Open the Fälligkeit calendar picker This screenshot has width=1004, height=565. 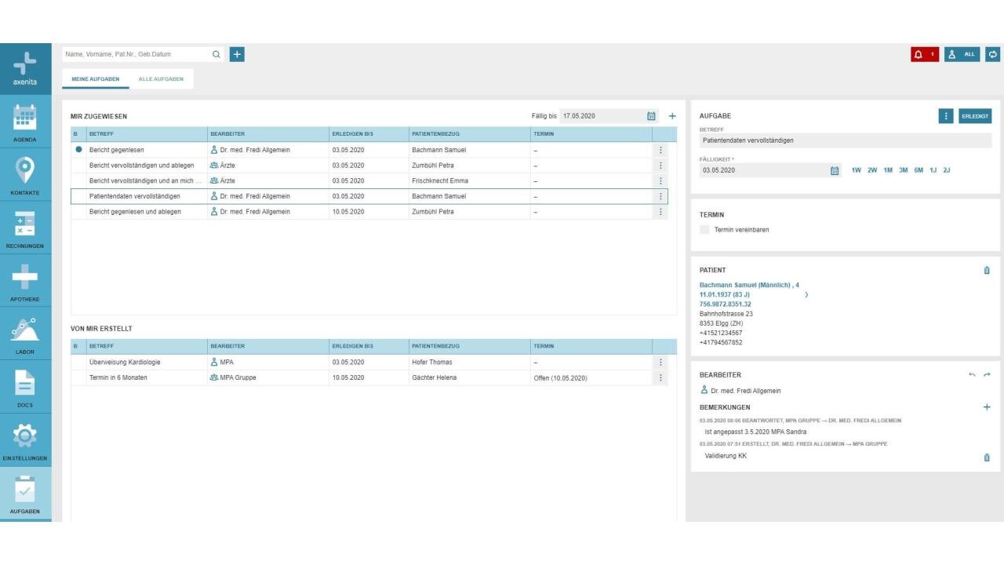tap(835, 170)
